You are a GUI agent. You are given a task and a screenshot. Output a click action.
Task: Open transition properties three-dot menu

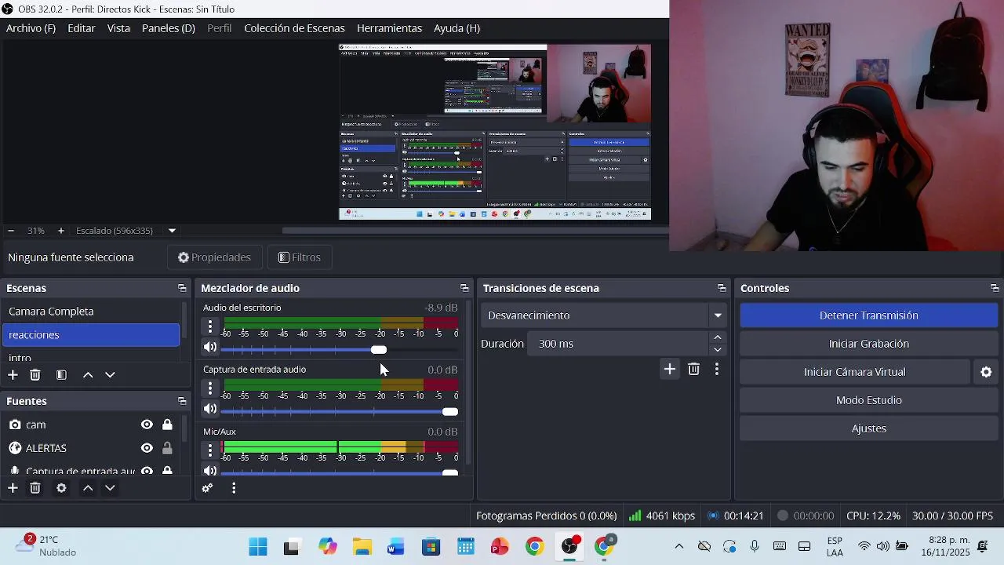(x=716, y=369)
